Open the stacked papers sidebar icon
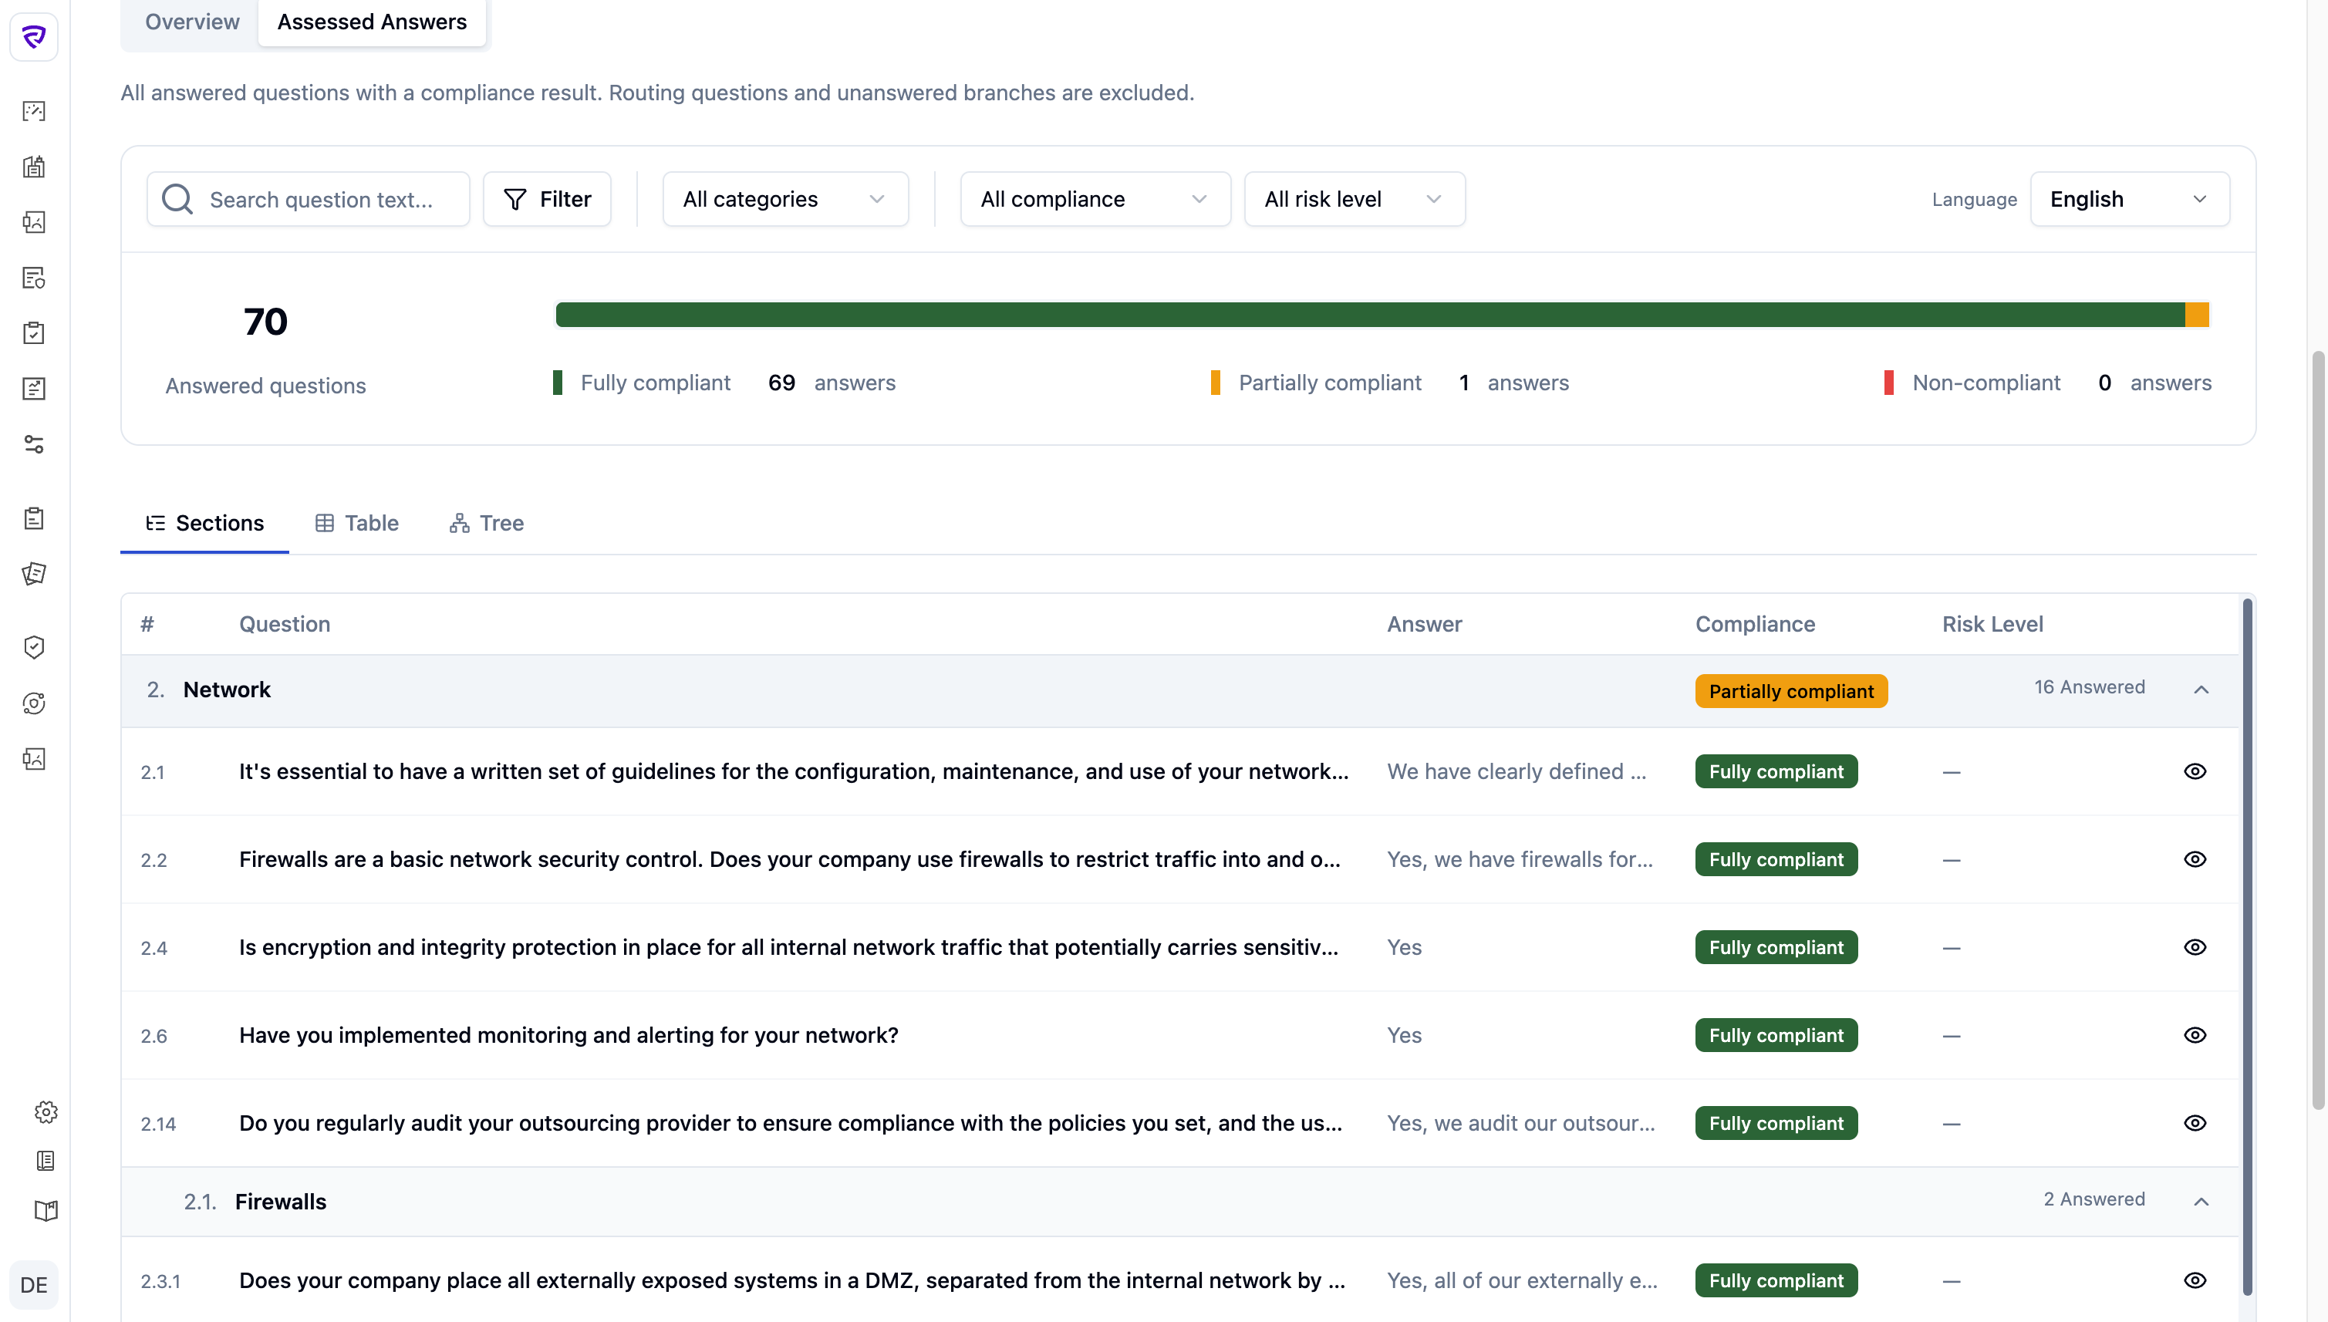Viewport: 2328px width, 1322px height. point(34,574)
